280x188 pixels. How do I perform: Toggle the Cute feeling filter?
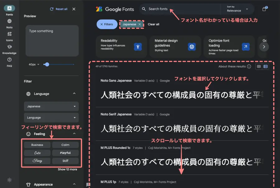coord(37,153)
